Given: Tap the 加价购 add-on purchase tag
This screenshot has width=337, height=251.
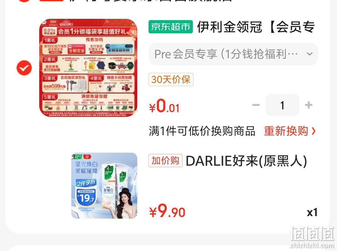Looking at the screenshot, I should [x=165, y=161].
